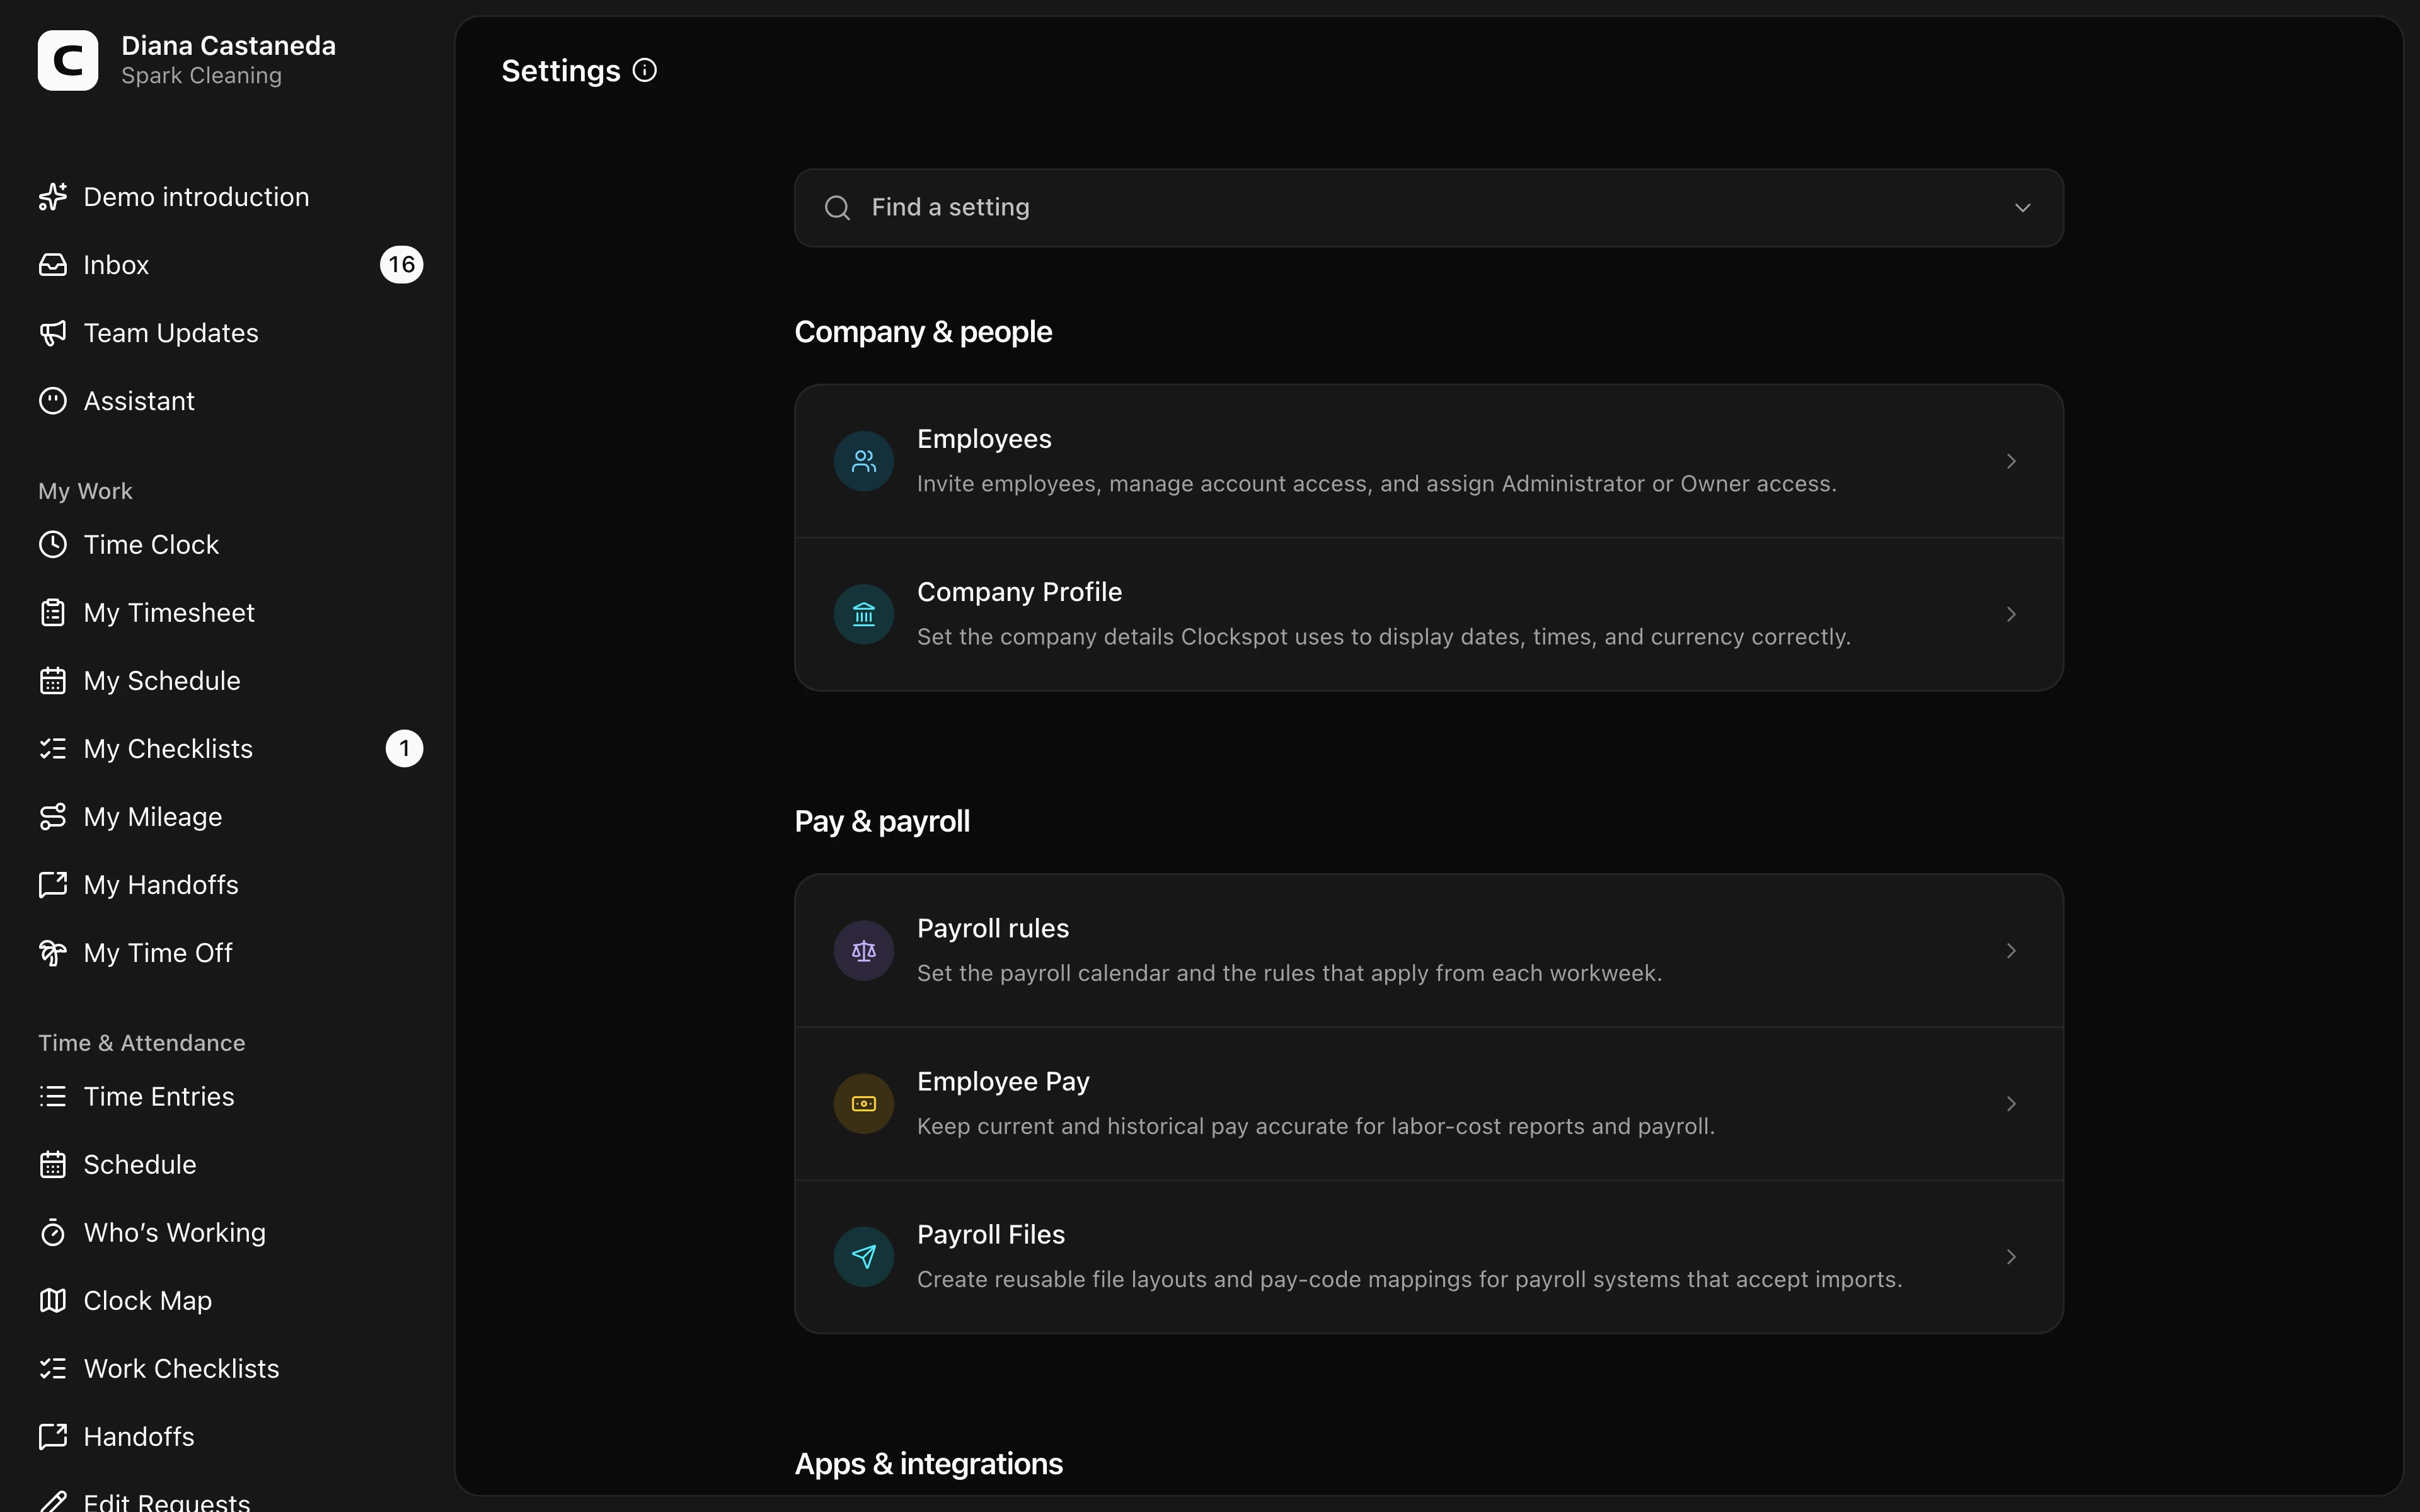This screenshot has height=1512, width=2420.
Task: Select the Payroll rules settings title
Action: pyautogui.click(x=993, y=929)
